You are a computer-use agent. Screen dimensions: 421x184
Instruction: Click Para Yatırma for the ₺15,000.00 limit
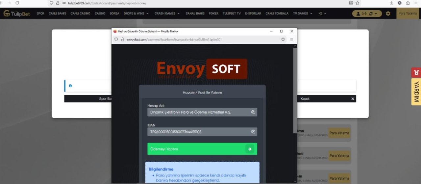coord(339,133)
